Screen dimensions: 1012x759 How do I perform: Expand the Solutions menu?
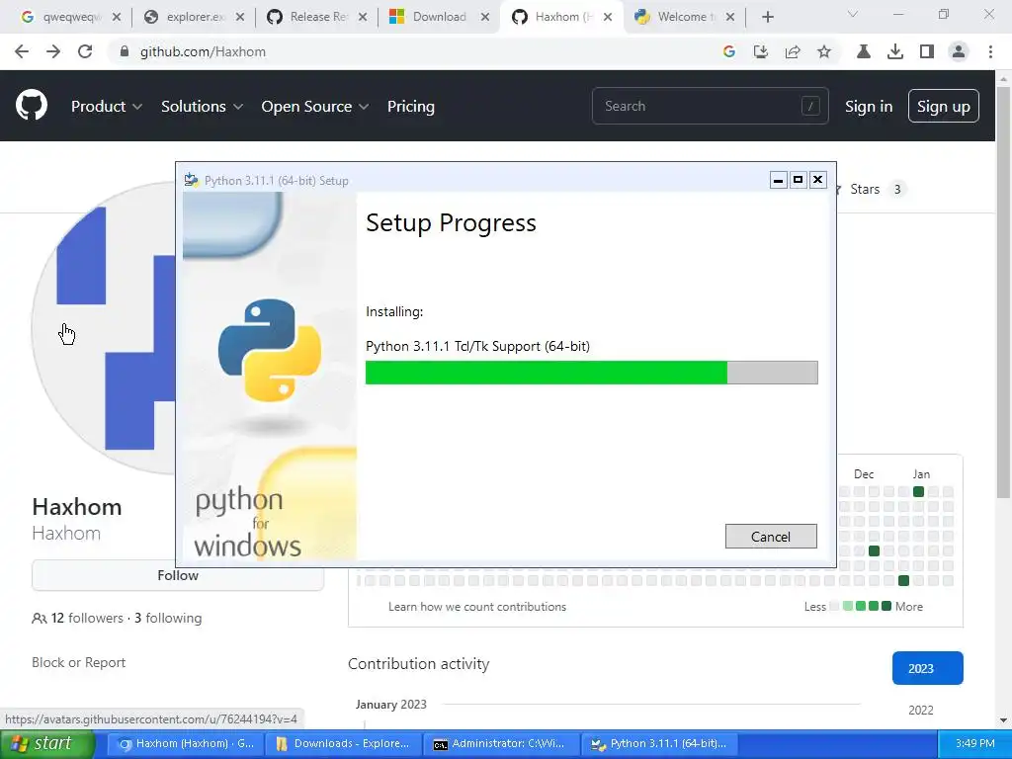point(202,106)
